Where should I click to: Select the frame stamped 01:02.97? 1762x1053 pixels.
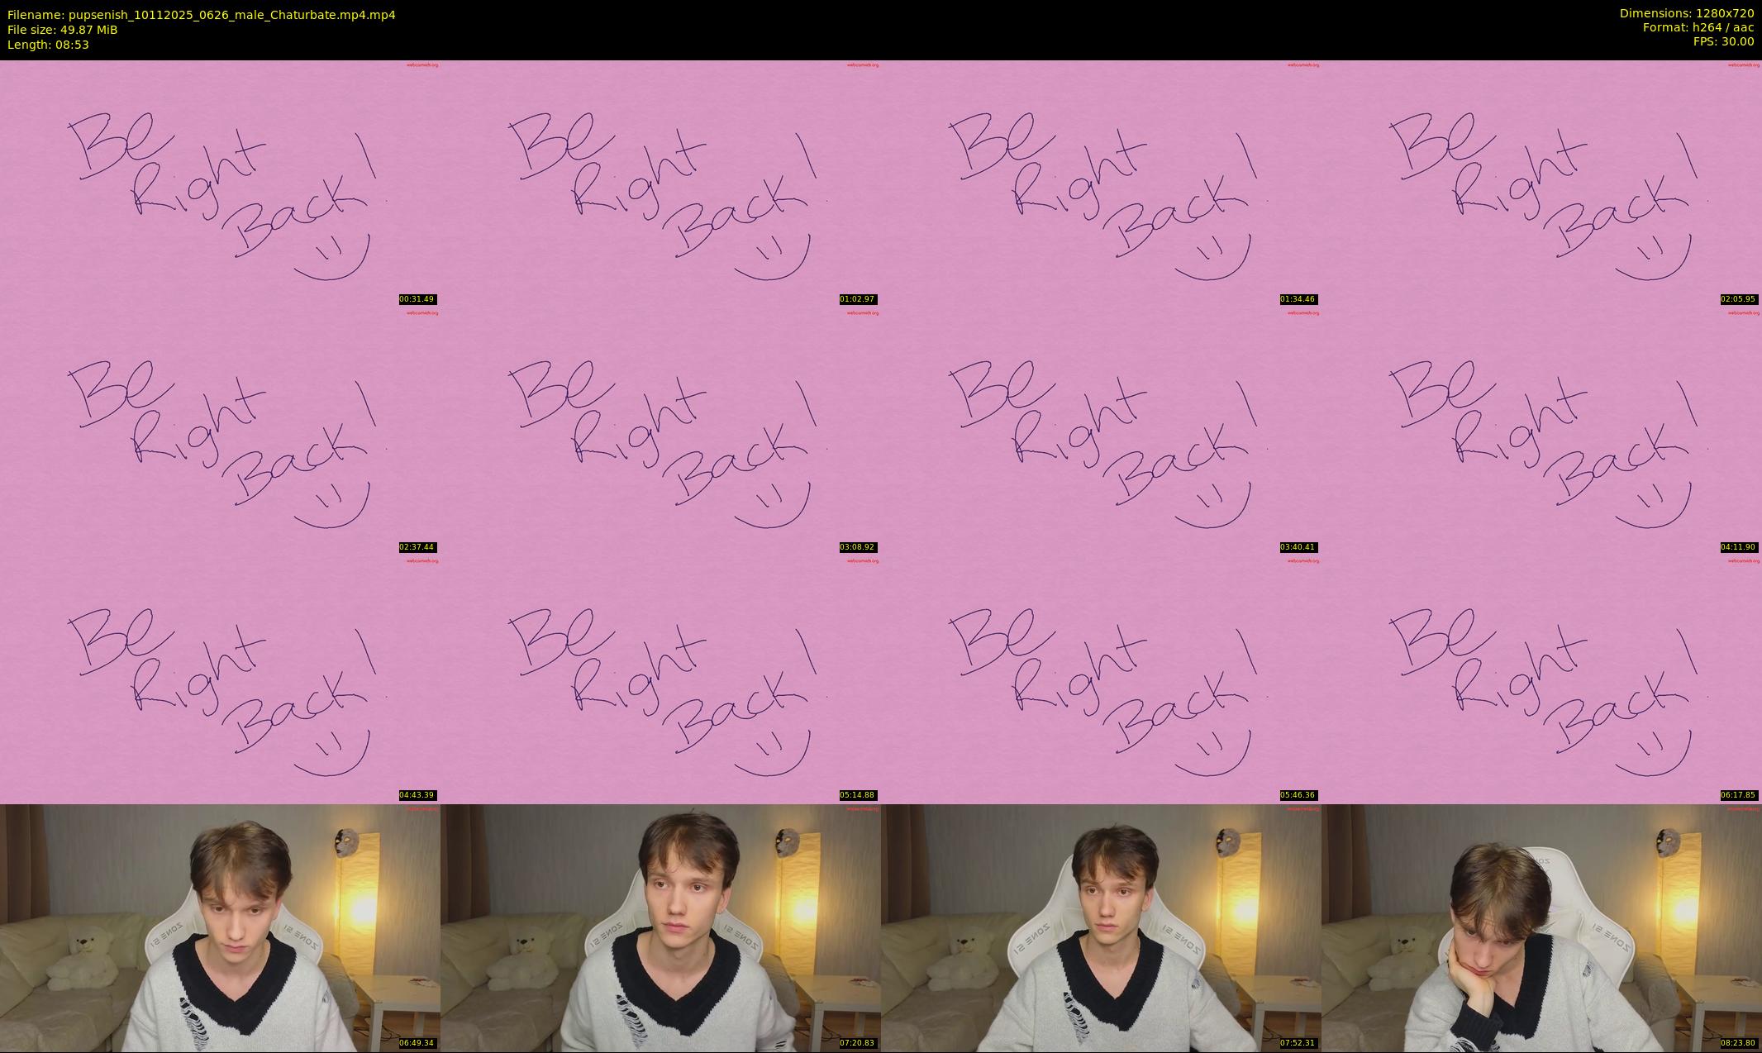[660, 183]
